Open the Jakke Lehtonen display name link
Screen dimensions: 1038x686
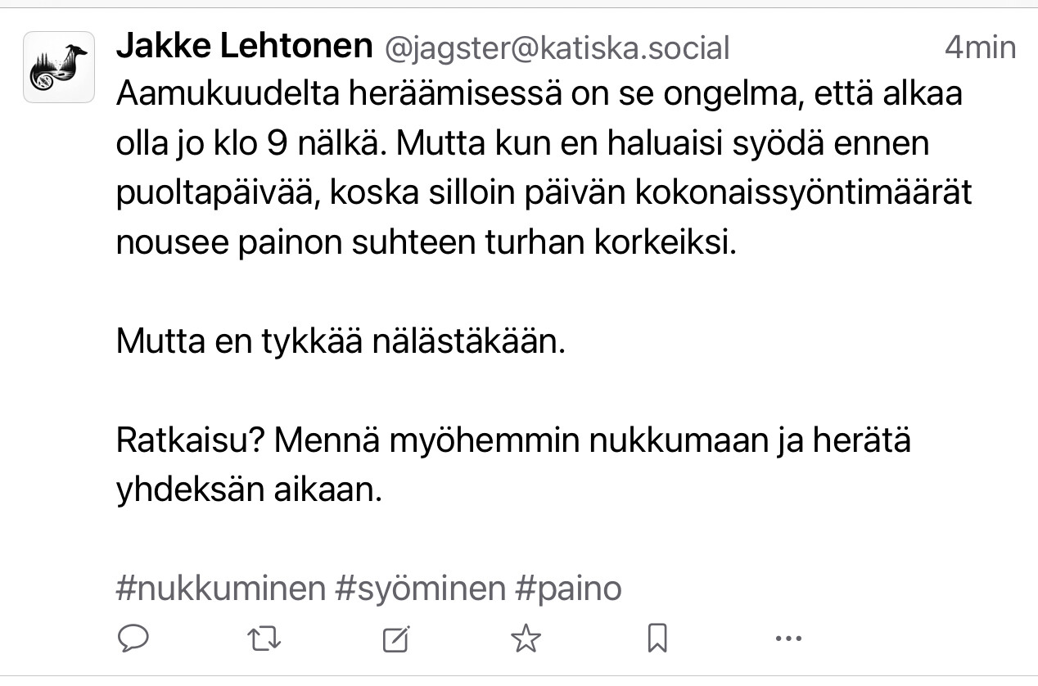coord(245,47)
